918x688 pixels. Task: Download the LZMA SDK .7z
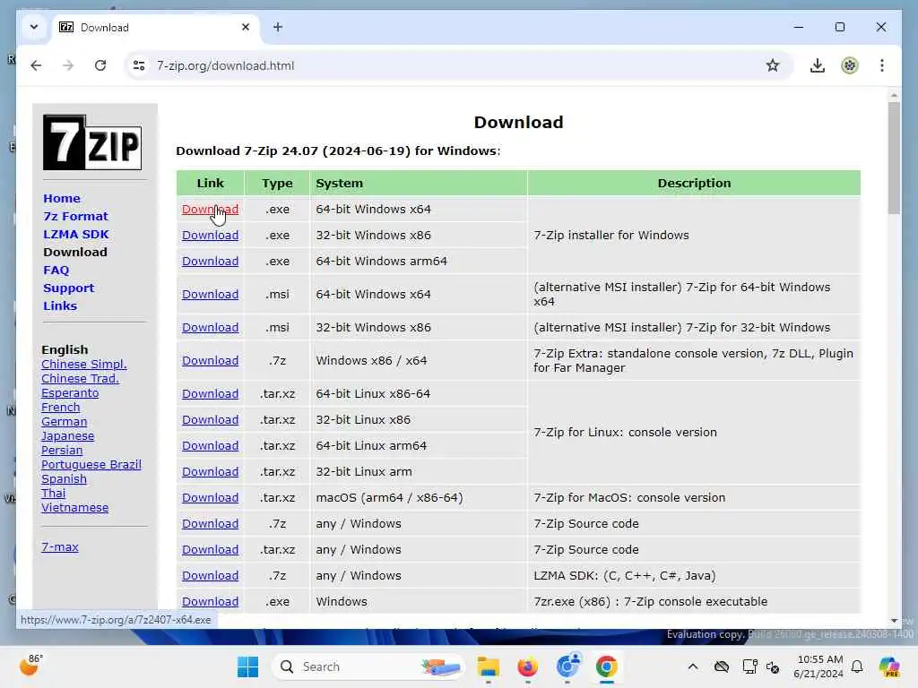coord(210,576)
